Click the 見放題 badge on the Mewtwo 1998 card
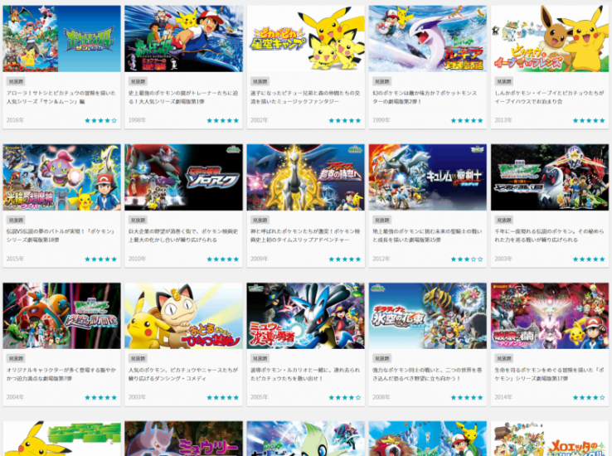The height and width of the screenshot is (456, 612). click(x=138, y=81)
